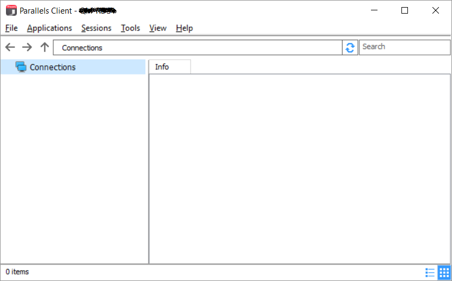The image size is (452, 281).
Task: Click the Parallels Client app icon
Action: coord(11,11)
